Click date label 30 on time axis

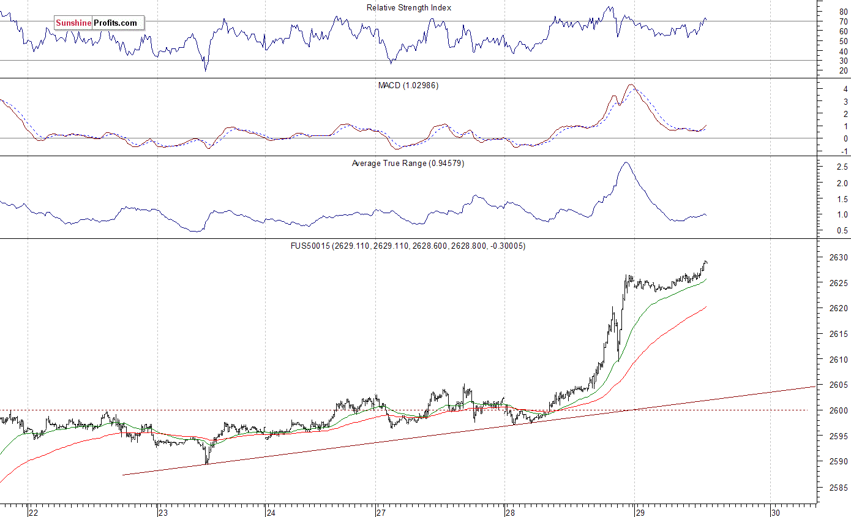pyautogui.click(x=775, y=511)
